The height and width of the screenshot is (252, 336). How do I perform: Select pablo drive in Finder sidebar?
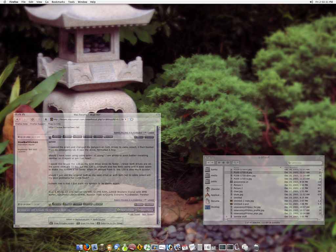tap(212, 181)
